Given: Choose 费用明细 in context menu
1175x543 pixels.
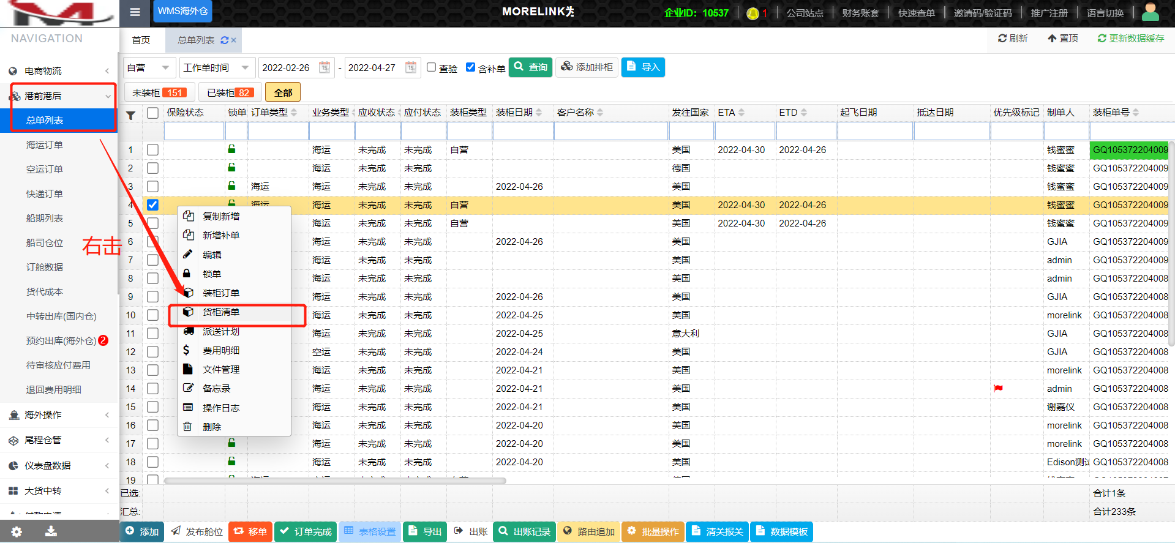Looking at the screenshot, I should 221,351.
